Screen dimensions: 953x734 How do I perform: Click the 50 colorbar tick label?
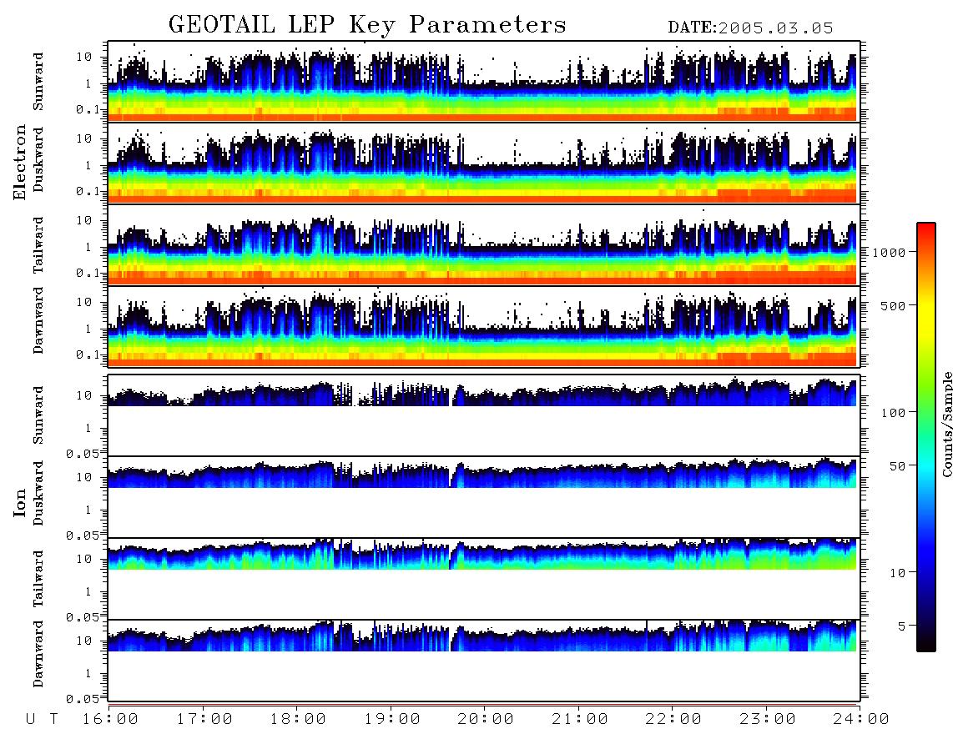[x=897, y=466]
